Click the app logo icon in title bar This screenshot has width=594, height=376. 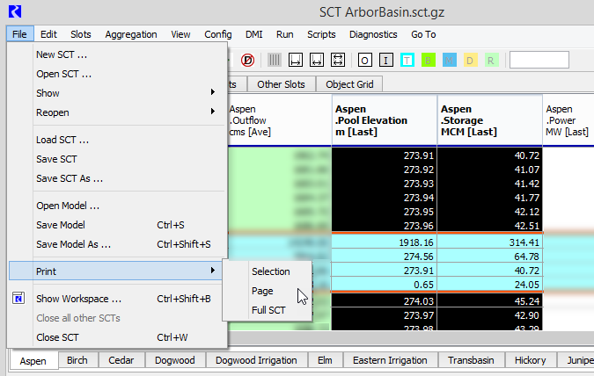[x=15, y=11]
